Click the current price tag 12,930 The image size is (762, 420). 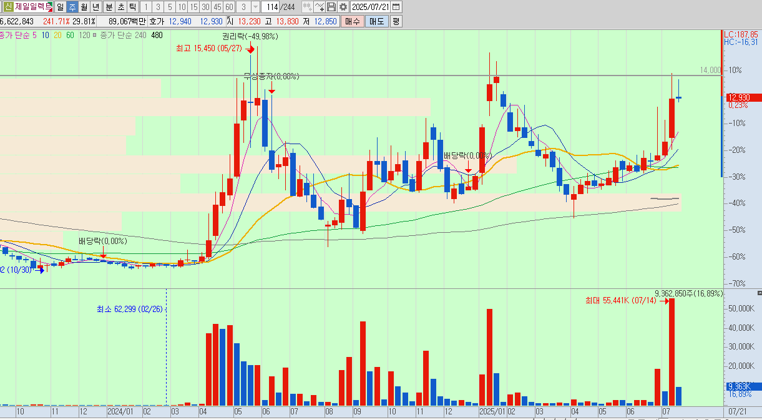[x=743, y=97]
